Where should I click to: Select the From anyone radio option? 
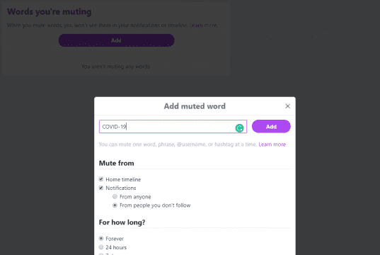point(115,196)
